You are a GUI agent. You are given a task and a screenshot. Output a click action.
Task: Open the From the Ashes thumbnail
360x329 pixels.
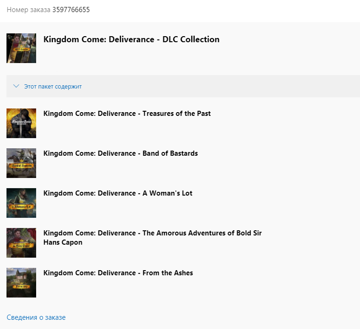tap(21, 283)
